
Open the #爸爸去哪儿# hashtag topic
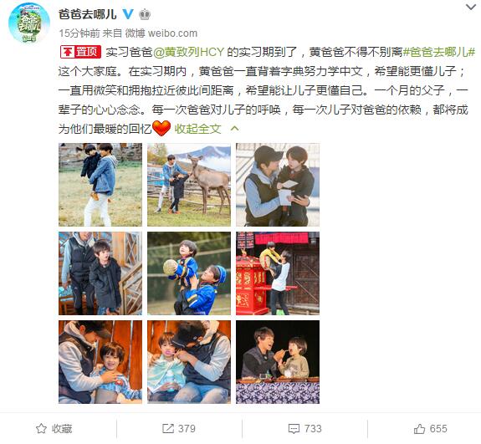coord(438,52)
